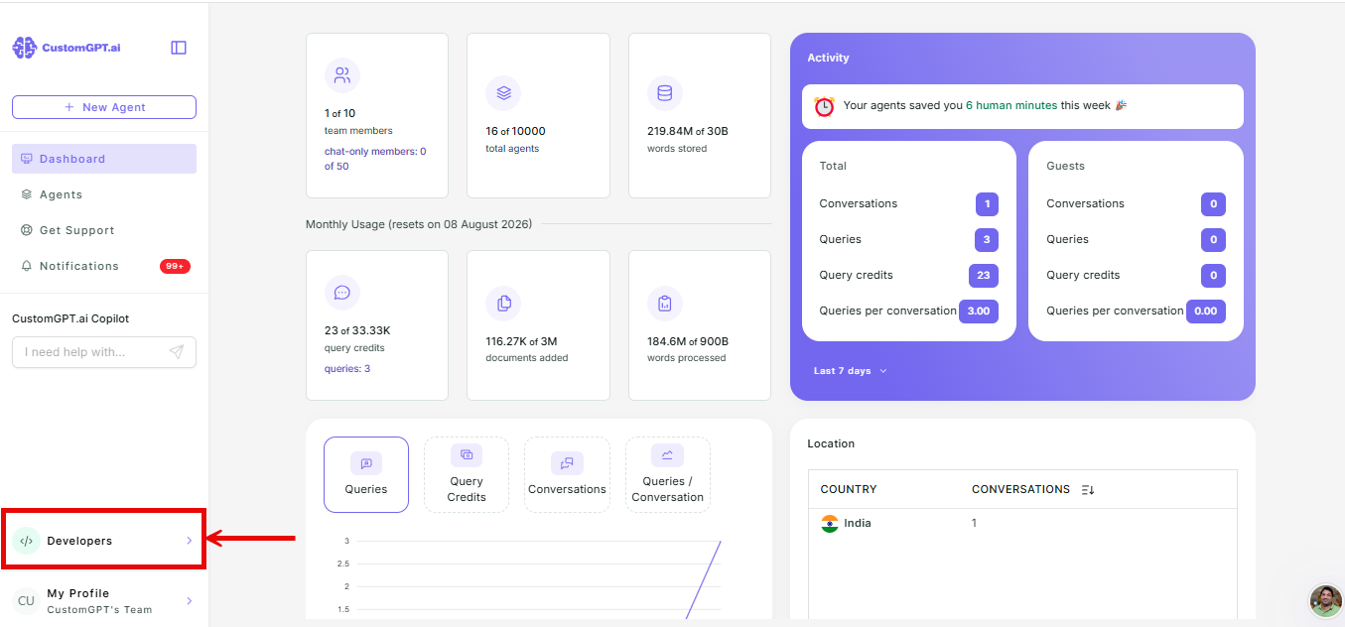The width and height of the screenshot is (1345, 627).
Task: Open the Last 7 days dropdown
Action: tap(851, 371)
